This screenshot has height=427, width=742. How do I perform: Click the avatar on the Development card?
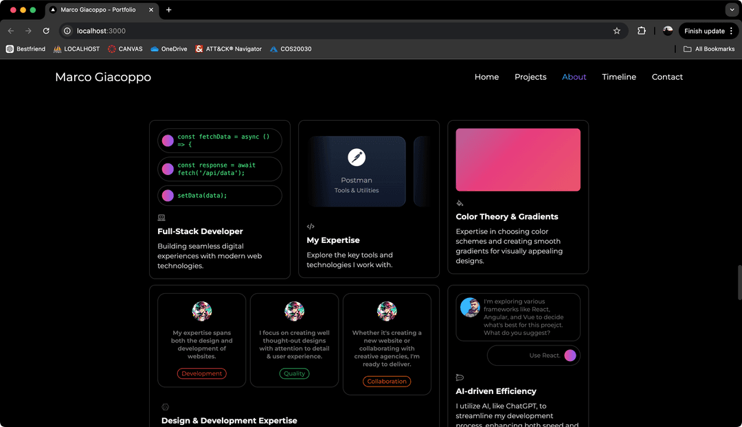pos(201,311)
